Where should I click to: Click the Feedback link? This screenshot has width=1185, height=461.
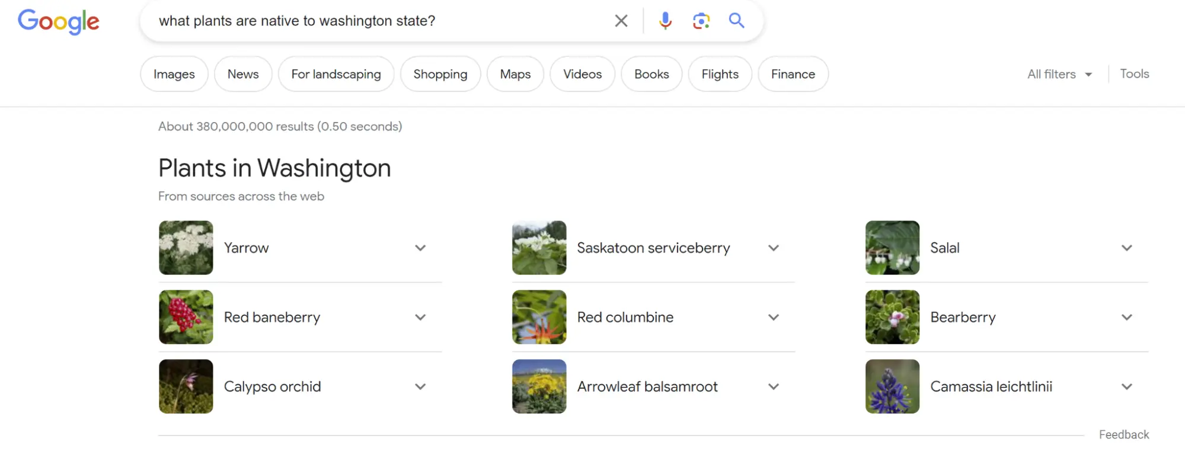(1123, 434)
